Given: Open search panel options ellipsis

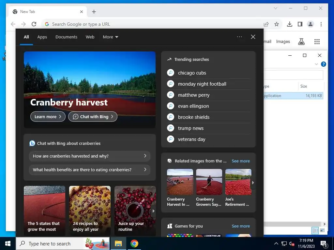Looking at the screenshot, I should [x=239, y=37].
